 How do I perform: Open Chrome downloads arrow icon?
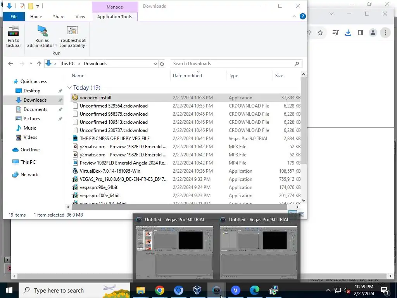348,33
